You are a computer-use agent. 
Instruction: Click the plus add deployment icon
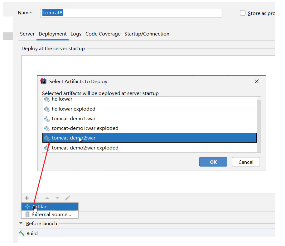tap(27, 198)
